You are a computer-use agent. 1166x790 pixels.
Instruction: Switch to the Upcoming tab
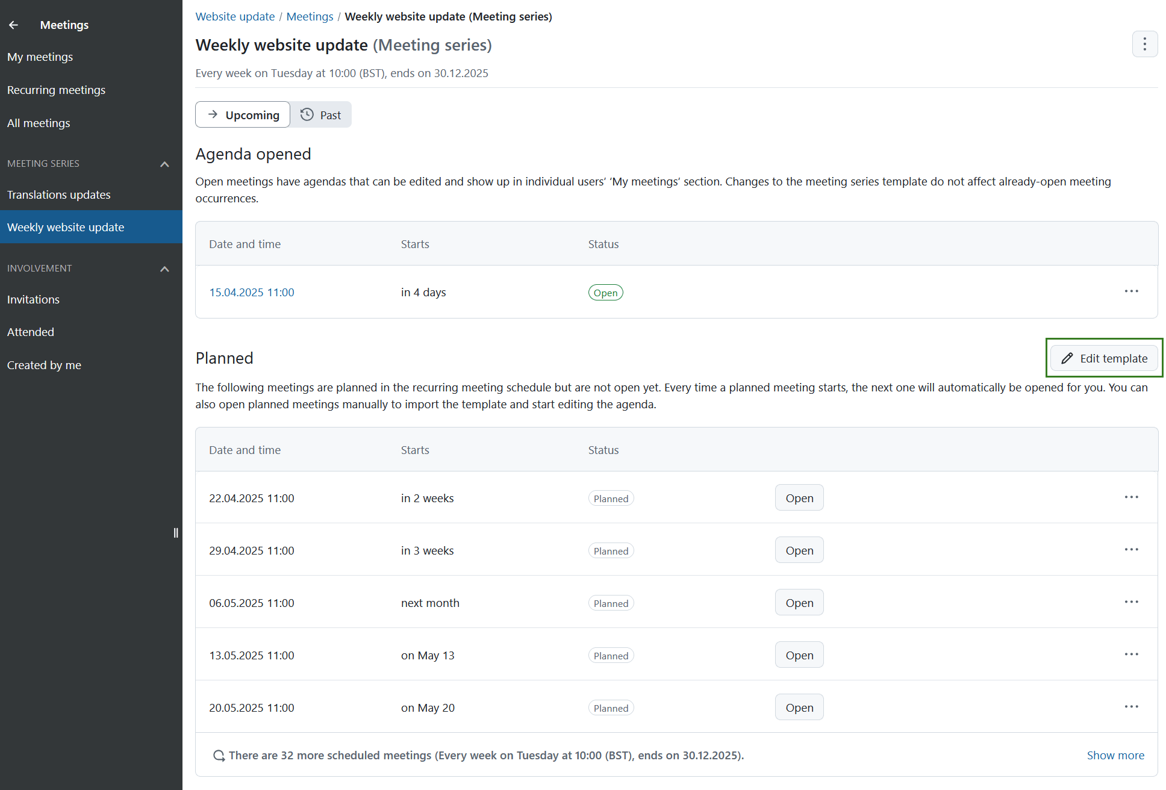[x=243, y=114]
